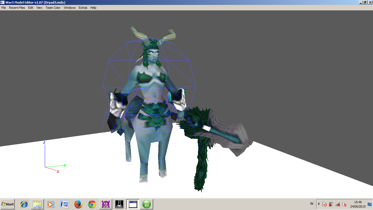
Task: Expand the View menu
Action: (40, 8)
